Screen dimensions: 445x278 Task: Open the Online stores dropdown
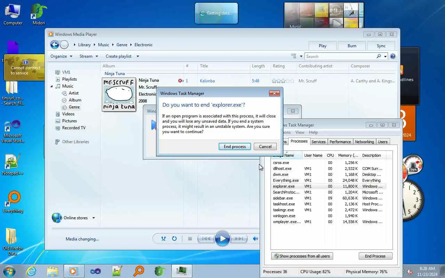[94, 218]
